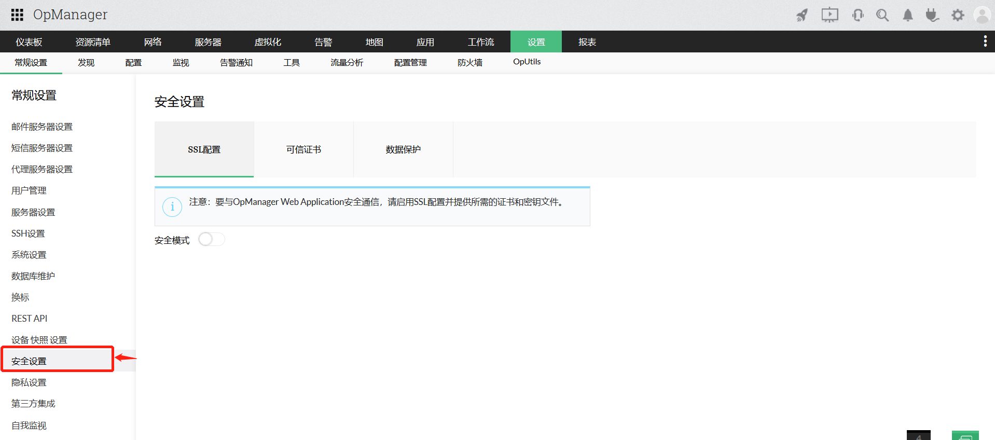The height and width of the screenshot is (440, 995).
Task: Open the apps grid launcher
Action: point(17,15)
